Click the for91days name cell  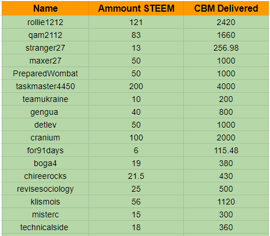click(45, 150)
